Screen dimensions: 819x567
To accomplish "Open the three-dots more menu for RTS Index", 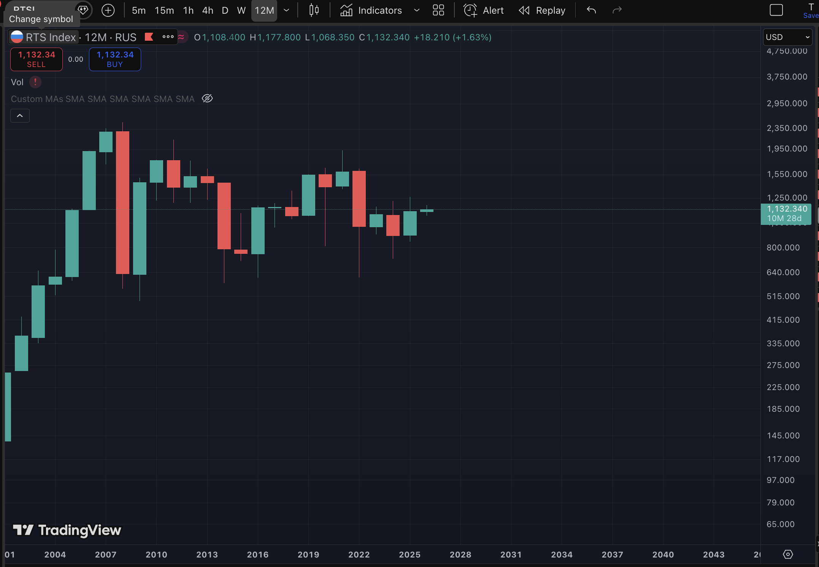I will point(168,37).
